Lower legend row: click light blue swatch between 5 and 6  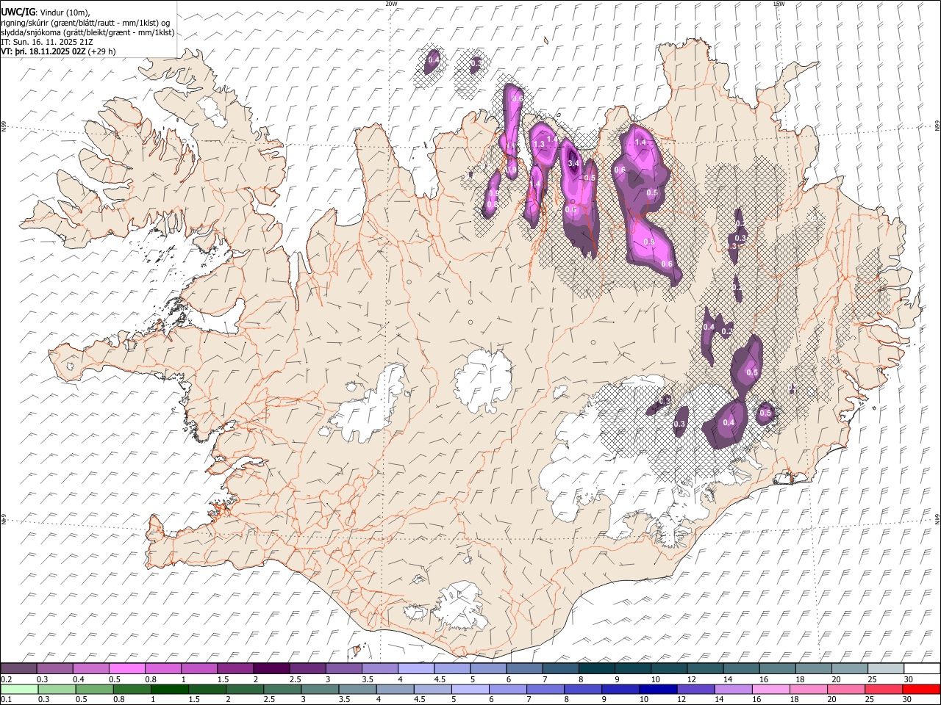tap(470, 689)
